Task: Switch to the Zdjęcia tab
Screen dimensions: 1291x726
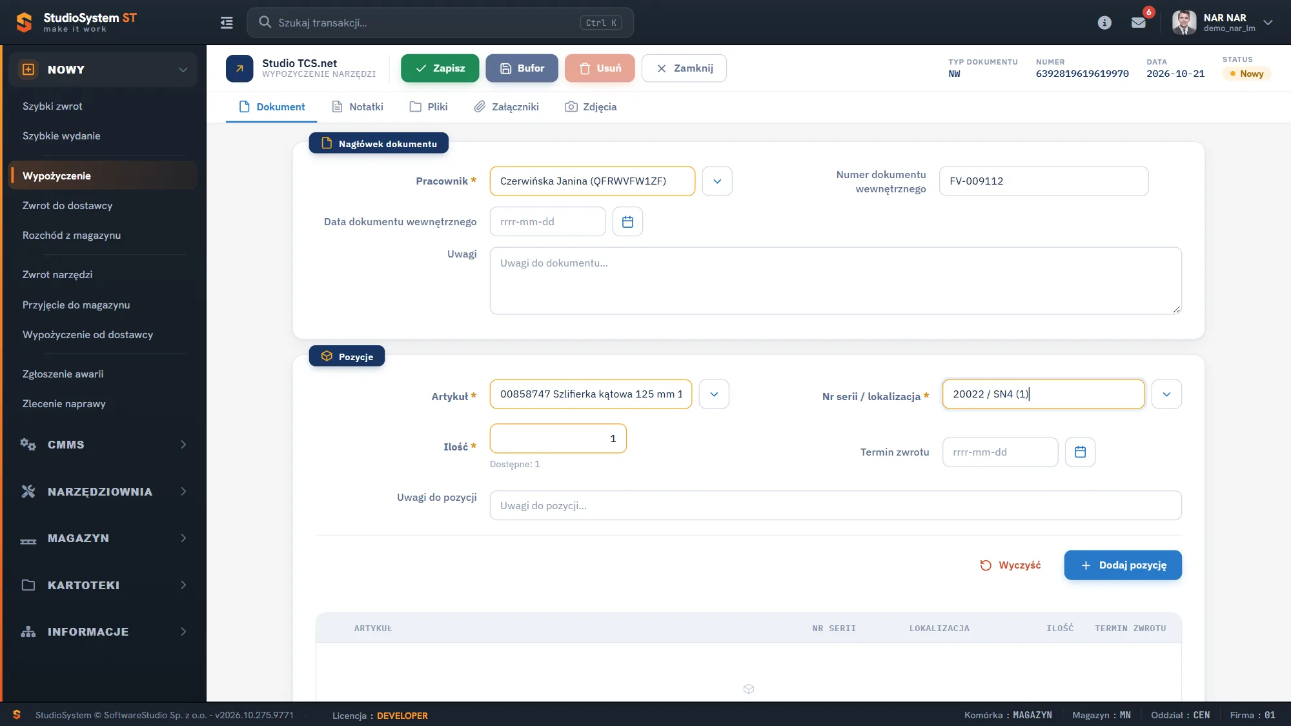Action: [591, 107]
